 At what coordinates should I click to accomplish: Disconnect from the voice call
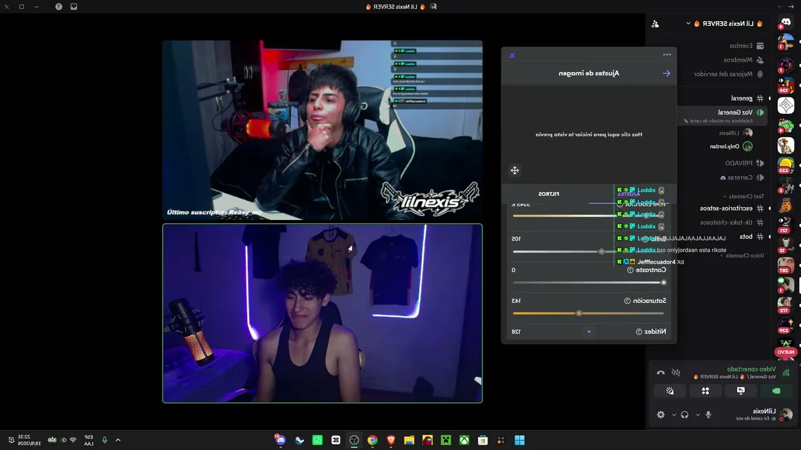pyautogui.click(x=660, y=373)
